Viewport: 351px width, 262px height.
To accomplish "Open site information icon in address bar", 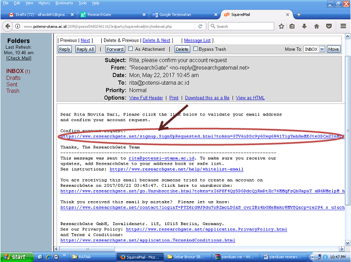I will pos(17,26).
